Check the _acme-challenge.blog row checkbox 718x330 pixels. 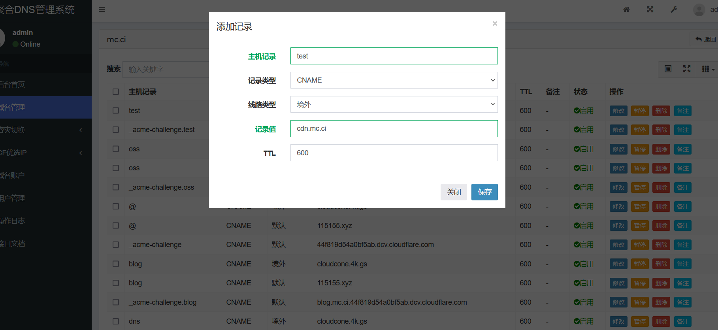point(116,302)
